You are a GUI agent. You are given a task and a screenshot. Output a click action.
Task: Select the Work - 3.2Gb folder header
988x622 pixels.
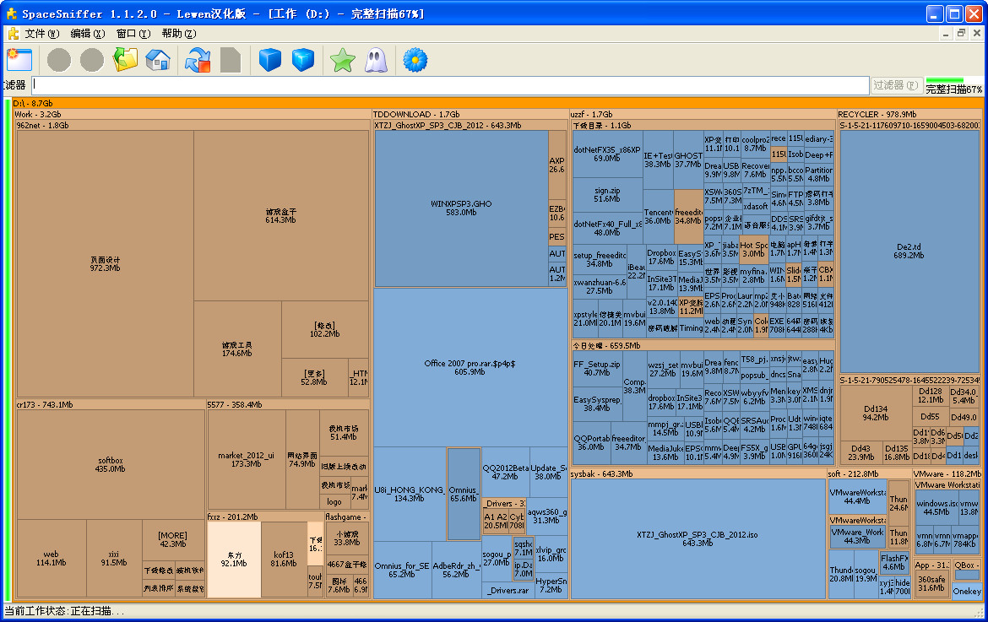point(193,115)
